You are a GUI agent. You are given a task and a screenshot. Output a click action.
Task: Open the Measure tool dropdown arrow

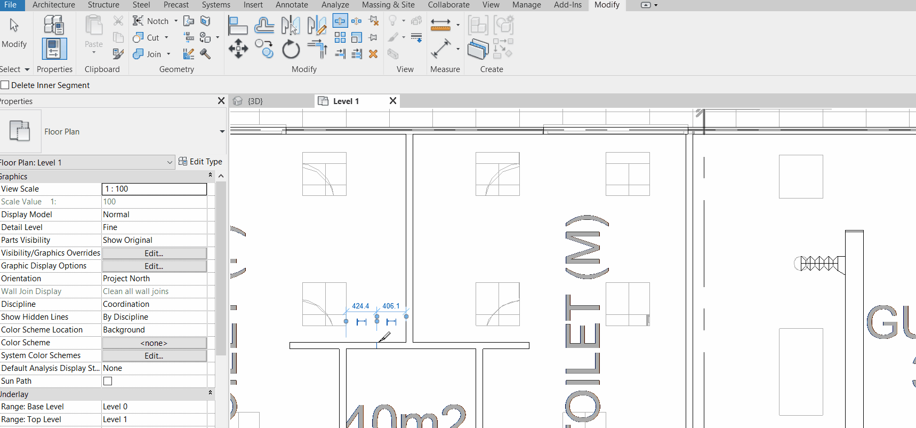tap(458, 25)
